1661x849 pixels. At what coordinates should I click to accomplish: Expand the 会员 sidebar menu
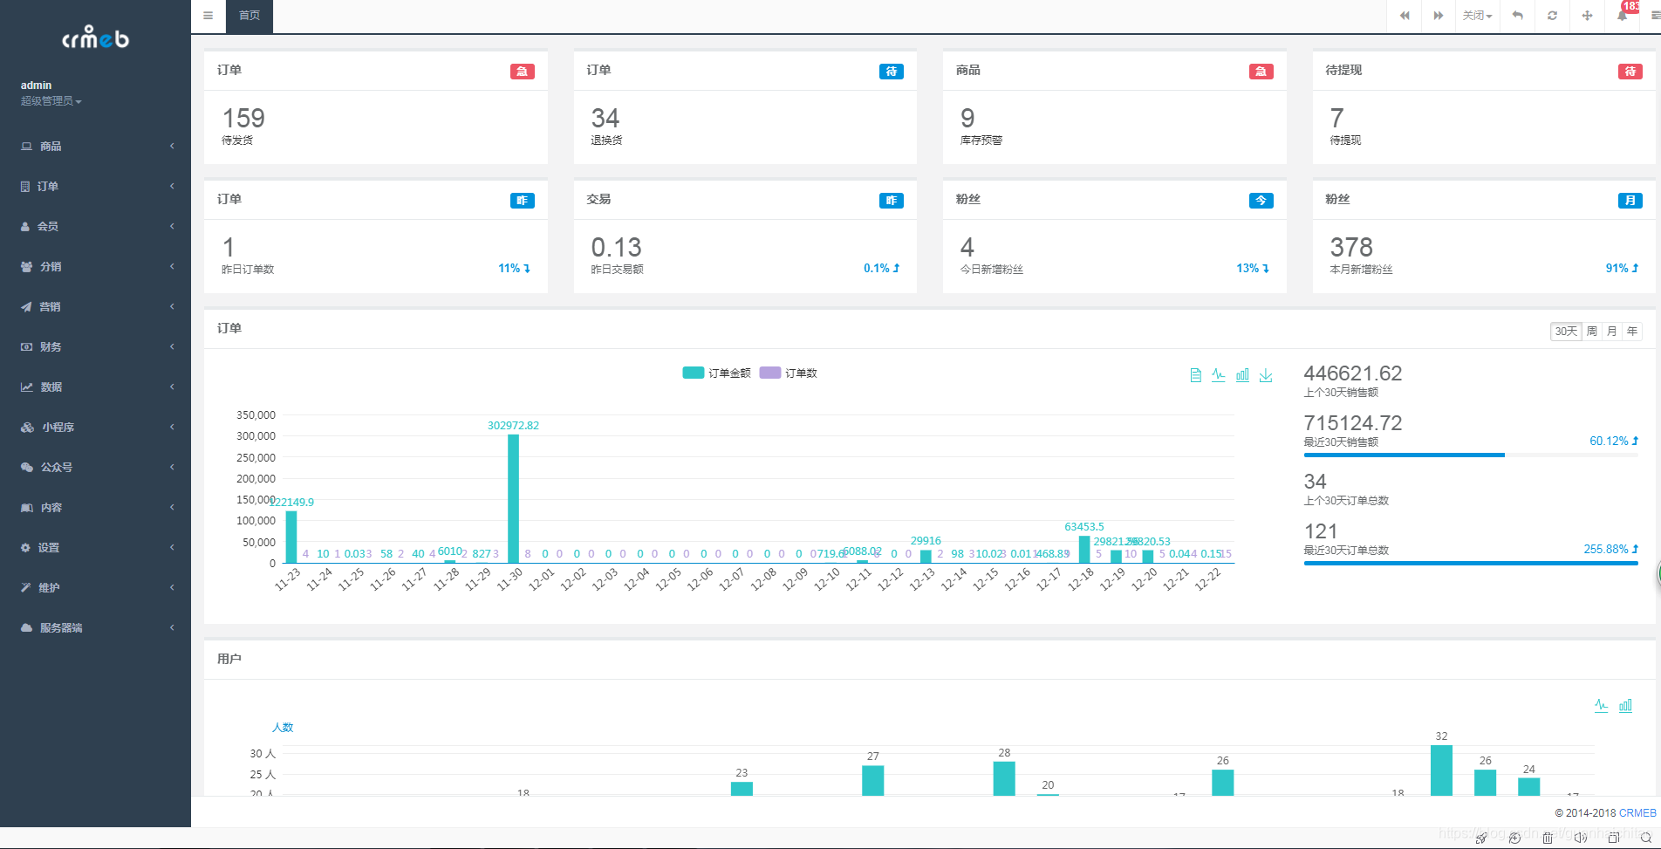tap(96, 226)
